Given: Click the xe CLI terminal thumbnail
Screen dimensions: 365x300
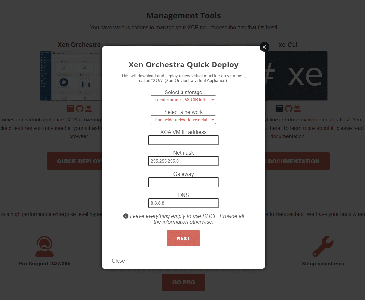Looking at the screenshot, I should (x=296, y=76).
